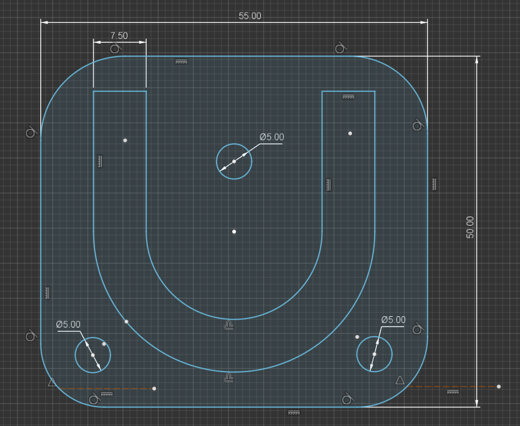Select horizontal constraint icon atop right slot
This screenshot has width=520, height=426.
point(348,97)
